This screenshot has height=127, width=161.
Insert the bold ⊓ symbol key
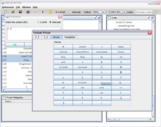[x=121, y=67]
